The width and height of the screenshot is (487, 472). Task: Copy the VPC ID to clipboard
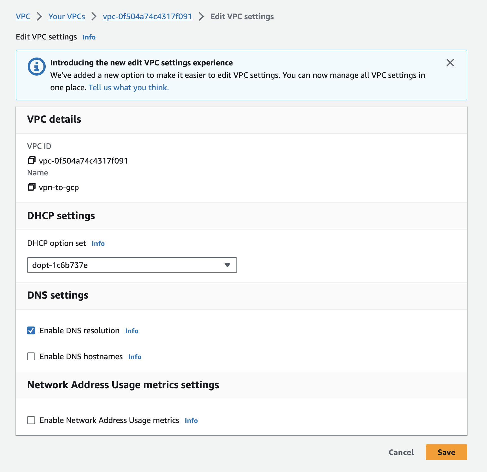(x=31, y=160)
